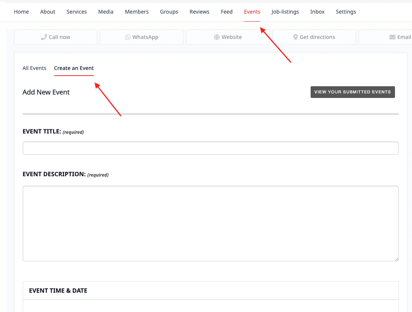Go to the About tab
The width and height of the screenshot is (412, 312).
click(x=48, y=12)
